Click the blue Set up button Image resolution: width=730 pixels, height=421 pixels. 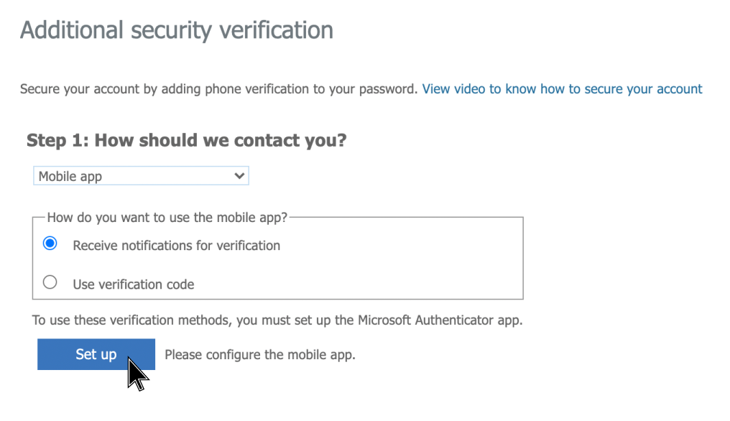pyautogui.click(x=96, y=354)
